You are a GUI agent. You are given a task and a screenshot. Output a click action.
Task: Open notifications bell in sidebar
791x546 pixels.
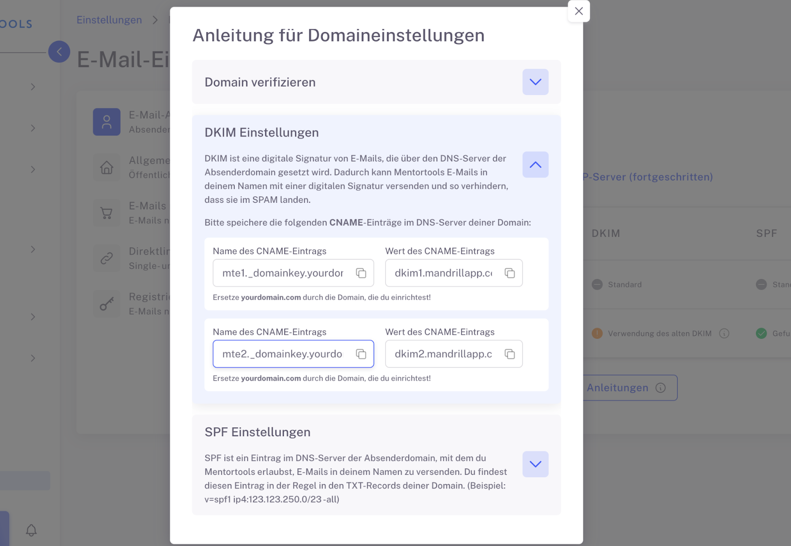tap(31, 530)
